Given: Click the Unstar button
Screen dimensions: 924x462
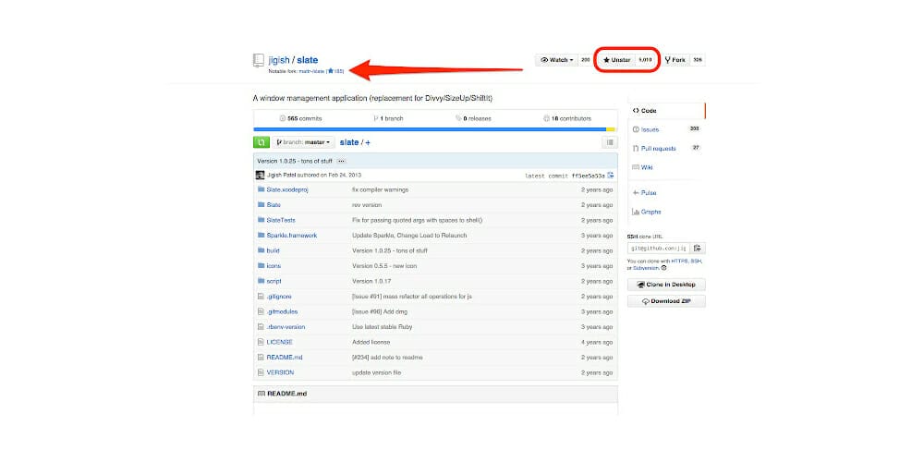Looking at the screenshot, I should pyautogui.click(x=616, y=60).
